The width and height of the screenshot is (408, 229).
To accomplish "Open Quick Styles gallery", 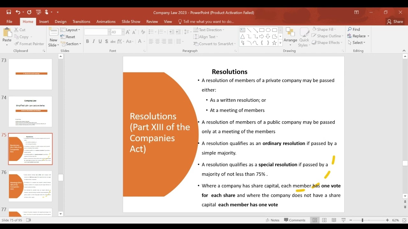I will coord(304,37).
